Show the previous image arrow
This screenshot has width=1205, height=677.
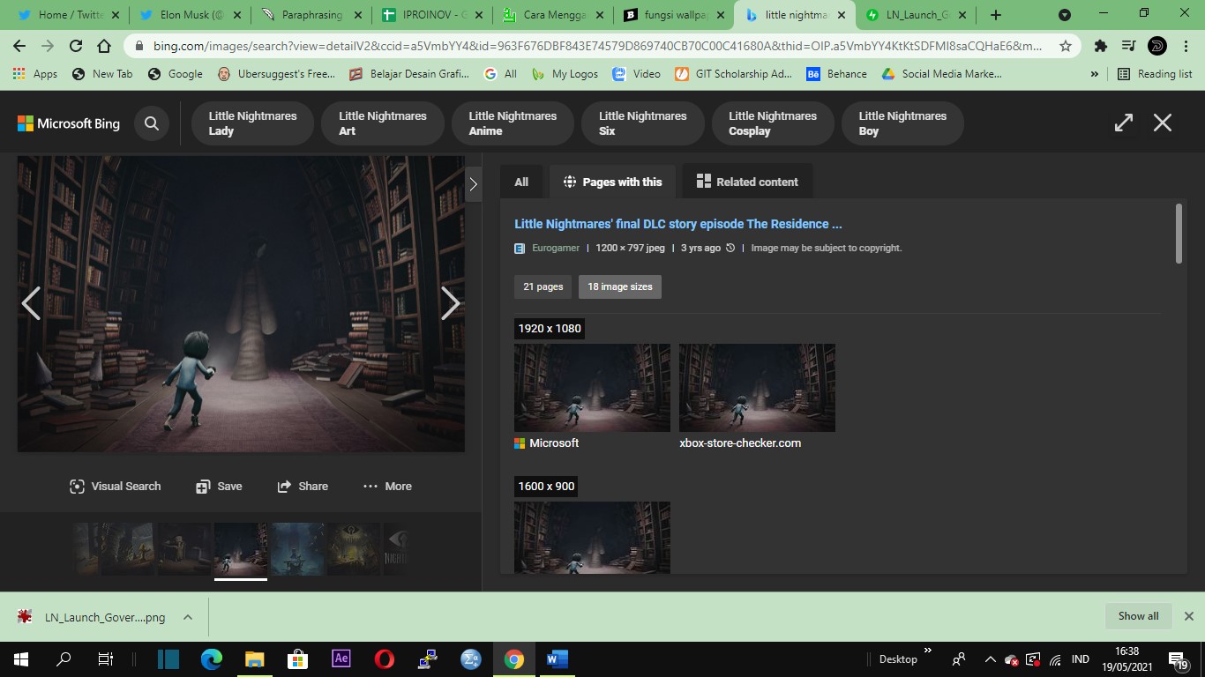pyautogui.click(x=31, y=303)
